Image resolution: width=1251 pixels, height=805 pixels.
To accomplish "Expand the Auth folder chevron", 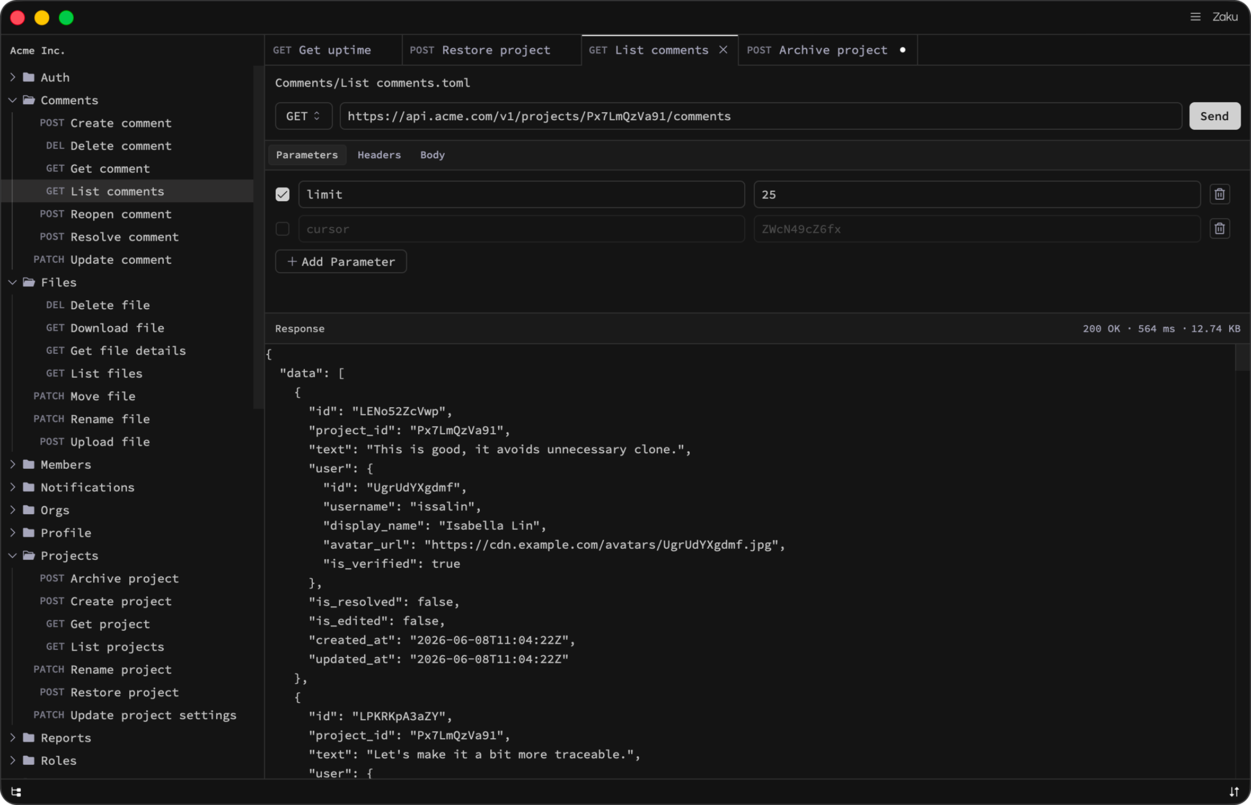I will (13, 77).
